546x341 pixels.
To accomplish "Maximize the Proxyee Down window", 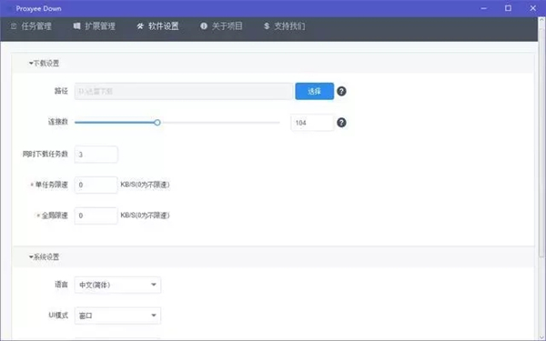I will click(x=508, y=8).
